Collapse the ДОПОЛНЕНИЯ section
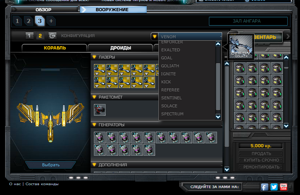Screen dimensions: 300x195 (x=94, y=164)
